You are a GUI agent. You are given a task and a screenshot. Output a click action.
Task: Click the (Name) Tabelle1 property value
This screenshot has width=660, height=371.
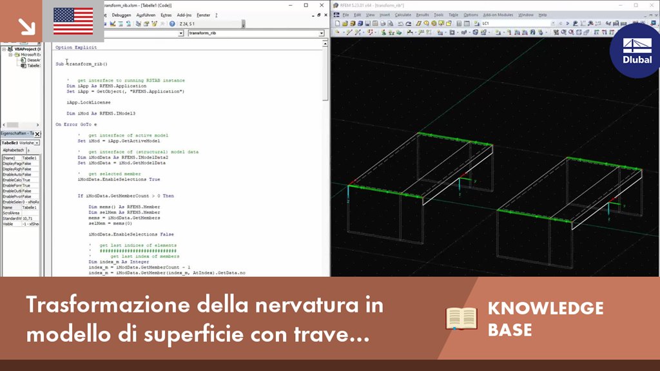(30, 158)
